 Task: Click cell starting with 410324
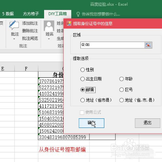pos(51,93)
